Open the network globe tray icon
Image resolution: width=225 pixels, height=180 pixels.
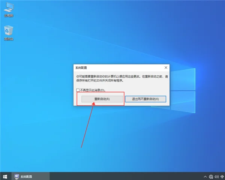[x=211, y=177]
